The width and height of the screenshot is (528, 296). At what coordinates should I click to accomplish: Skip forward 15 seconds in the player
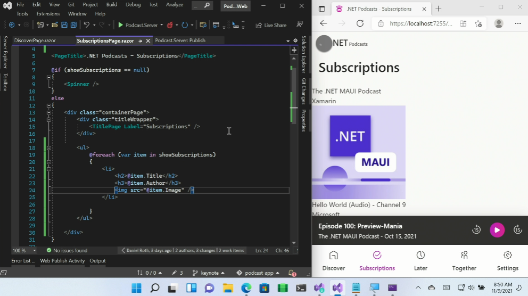pyautogui.click(x=517, y=230)
